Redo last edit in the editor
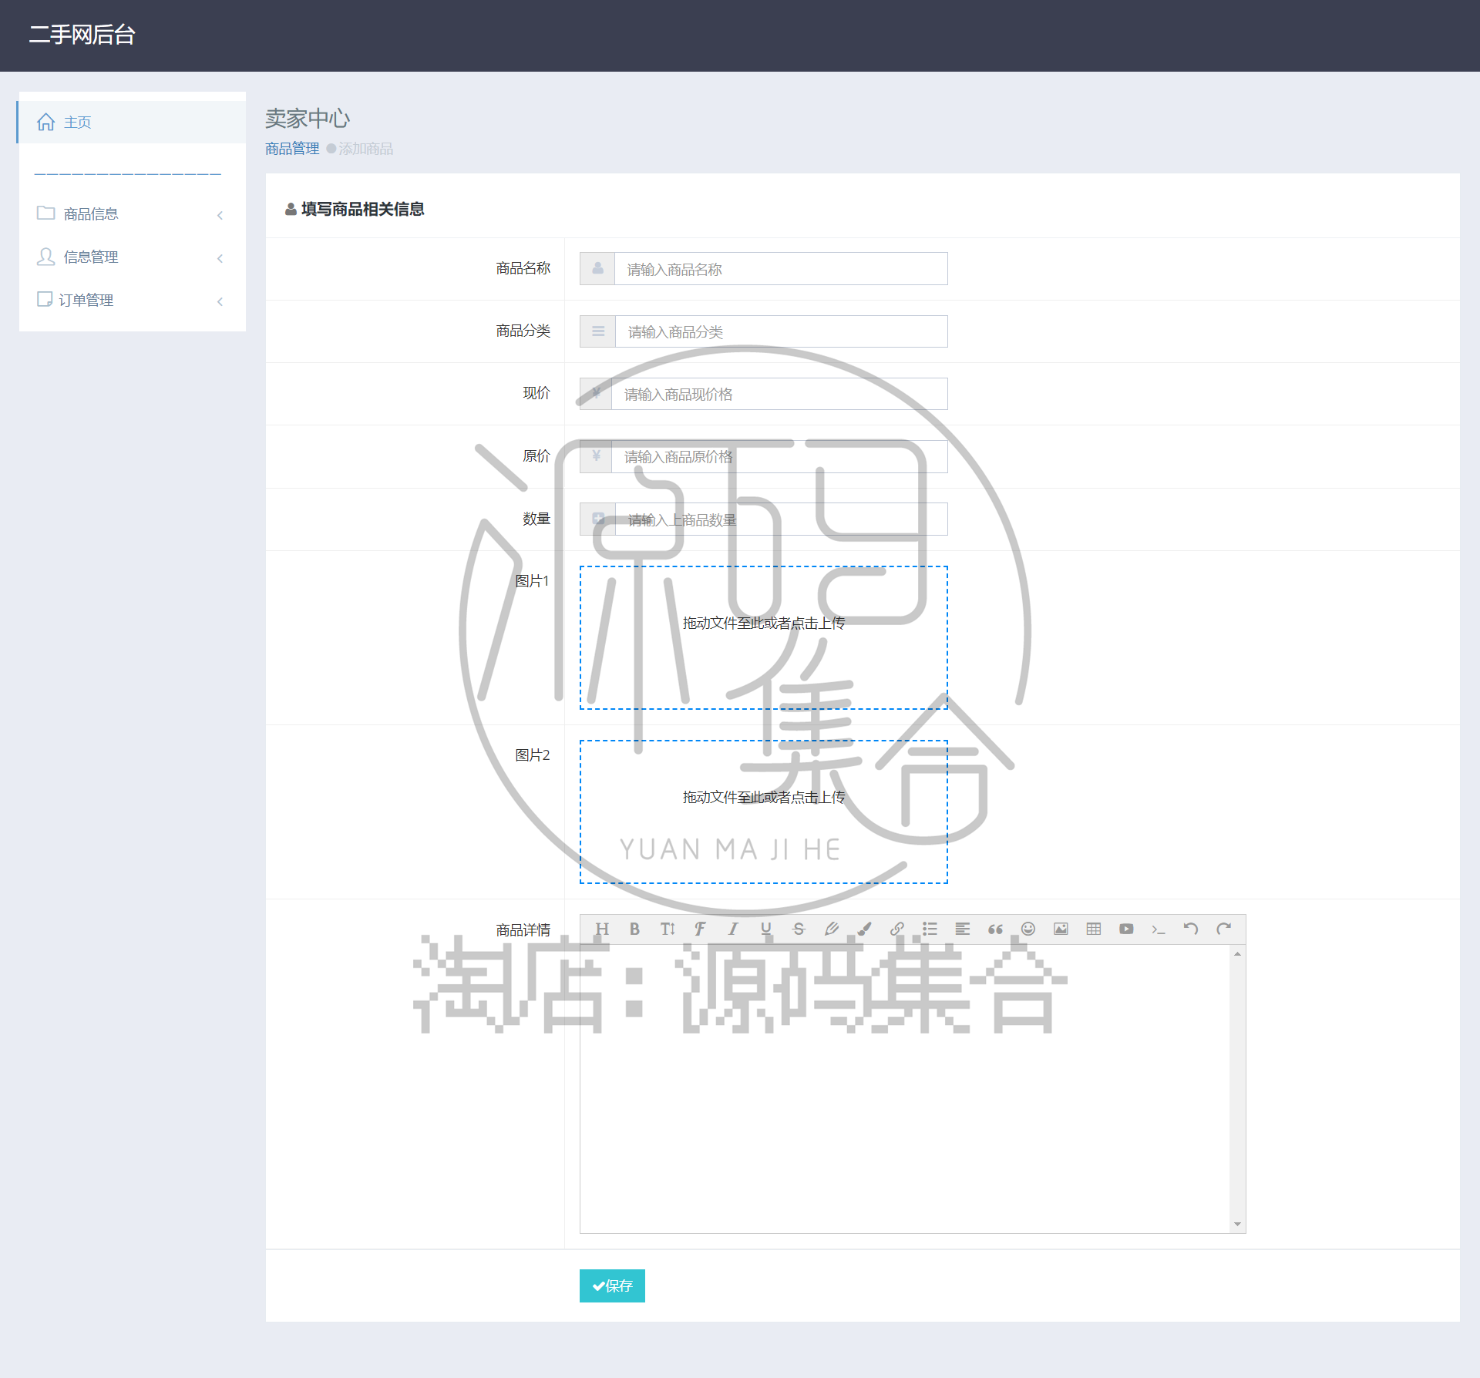Screen dimensions: 1480x1378 tap(1224, 929)
